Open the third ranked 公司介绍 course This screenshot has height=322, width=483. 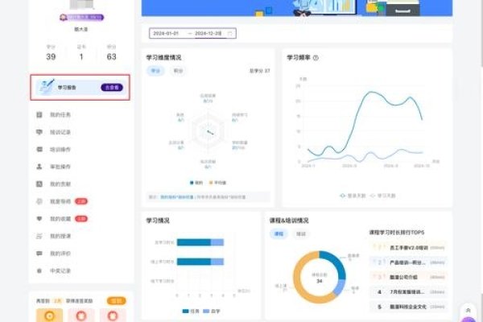tap(408, 277)
